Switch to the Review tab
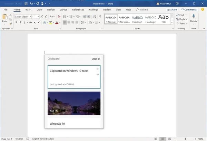The width and height of the screenshot is (207, 141). (107, 10)
